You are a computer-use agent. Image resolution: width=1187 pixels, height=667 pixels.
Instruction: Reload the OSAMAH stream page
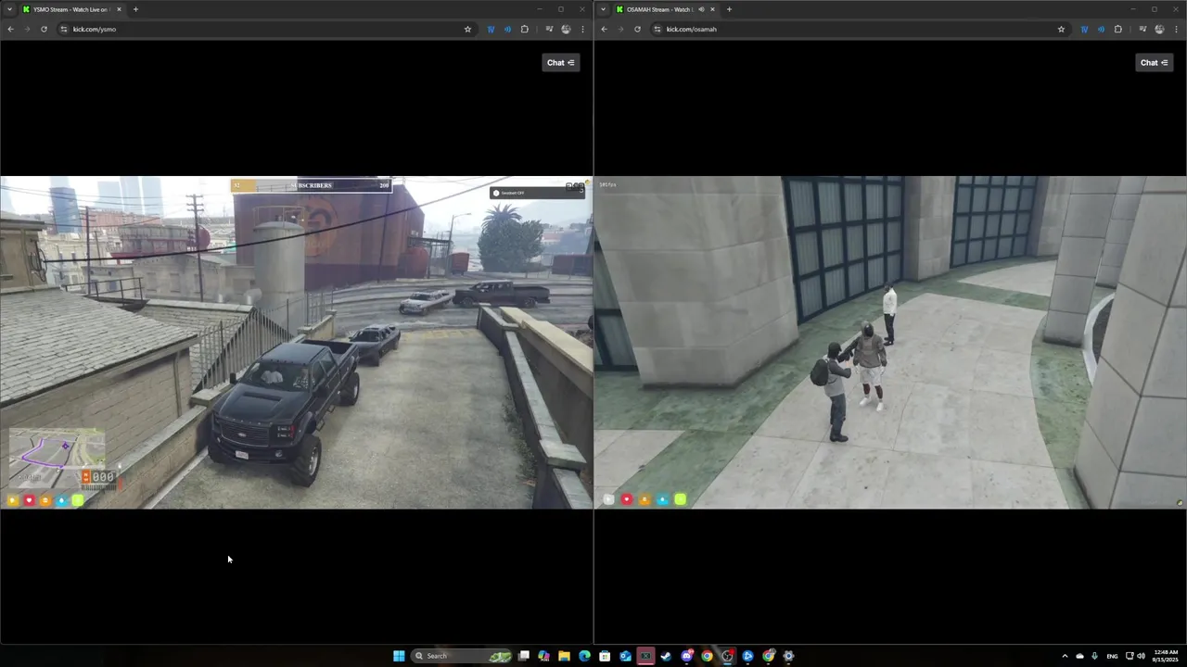tap(637, 29)
